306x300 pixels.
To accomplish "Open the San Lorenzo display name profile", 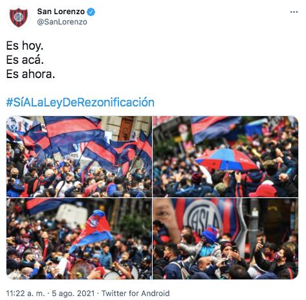I will coord(61,12).
